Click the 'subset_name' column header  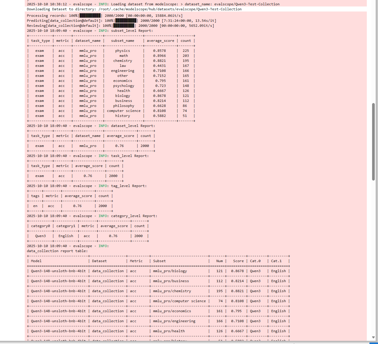pyautogui.click(x=123, y=41)
